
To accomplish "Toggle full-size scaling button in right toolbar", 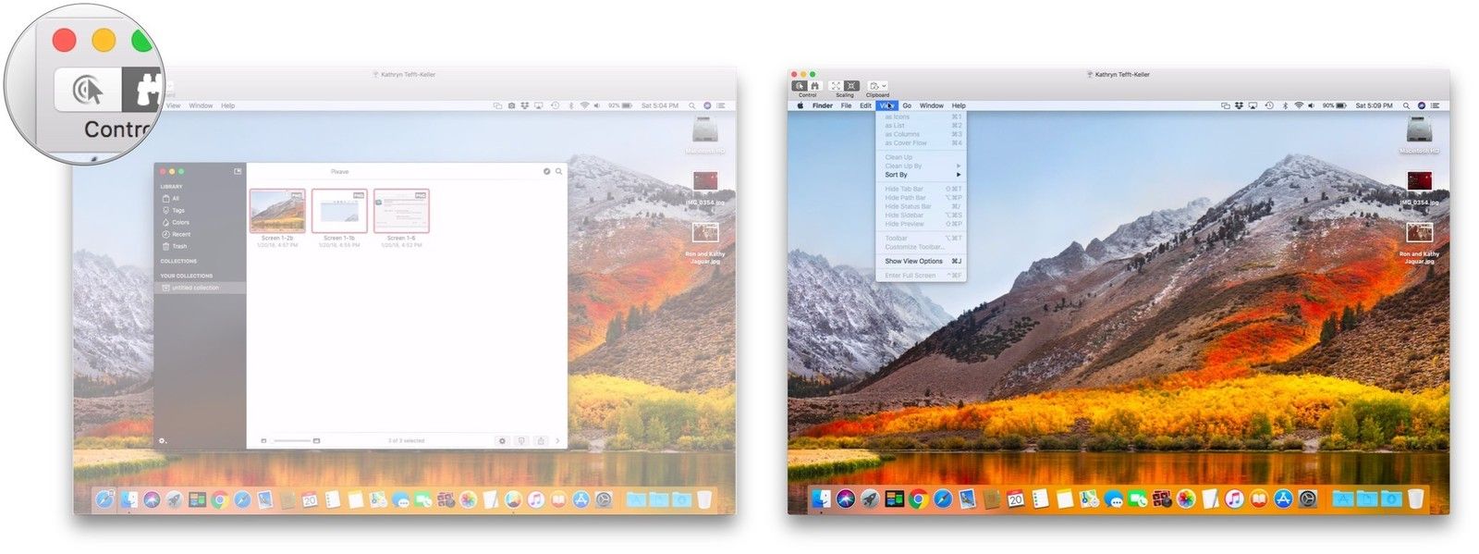I will [851, 86].
